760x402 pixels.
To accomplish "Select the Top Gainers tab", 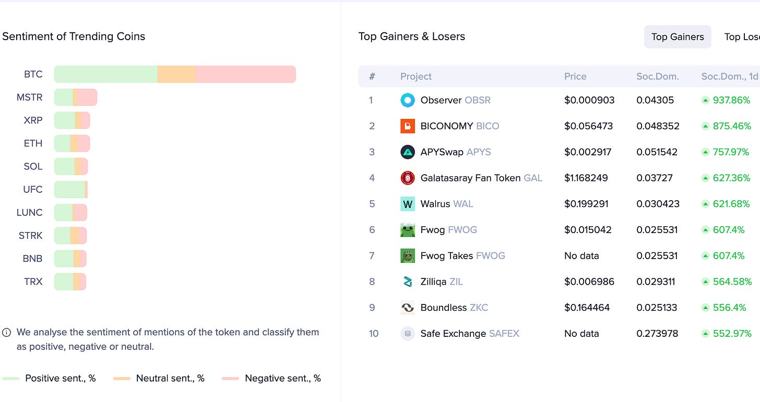I will pos(678,36).
